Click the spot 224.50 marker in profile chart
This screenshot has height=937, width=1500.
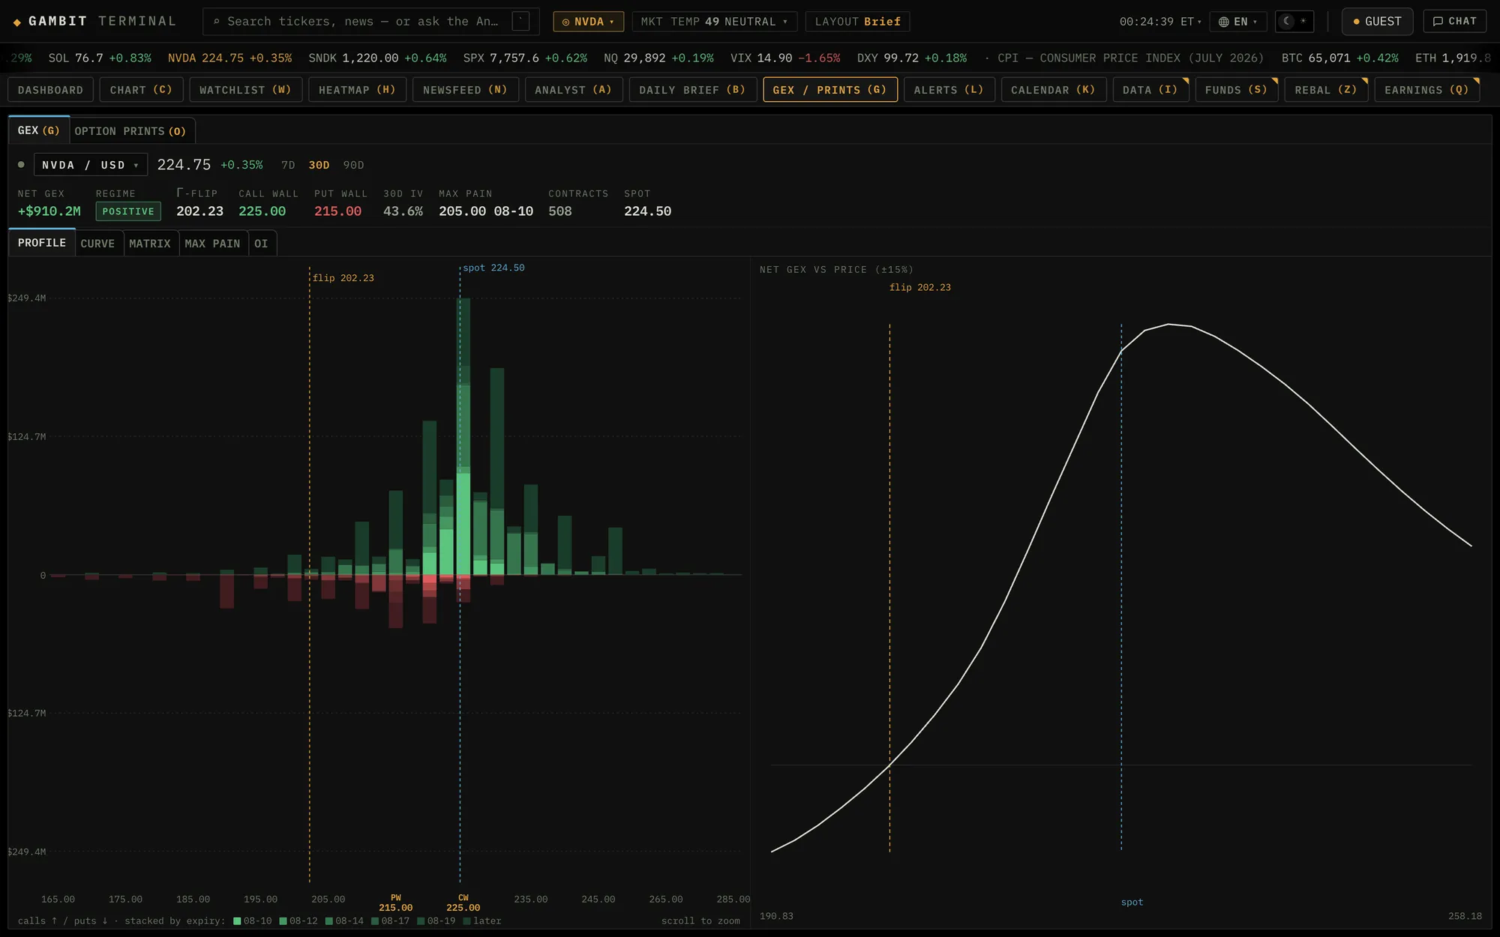pos(493,268)
